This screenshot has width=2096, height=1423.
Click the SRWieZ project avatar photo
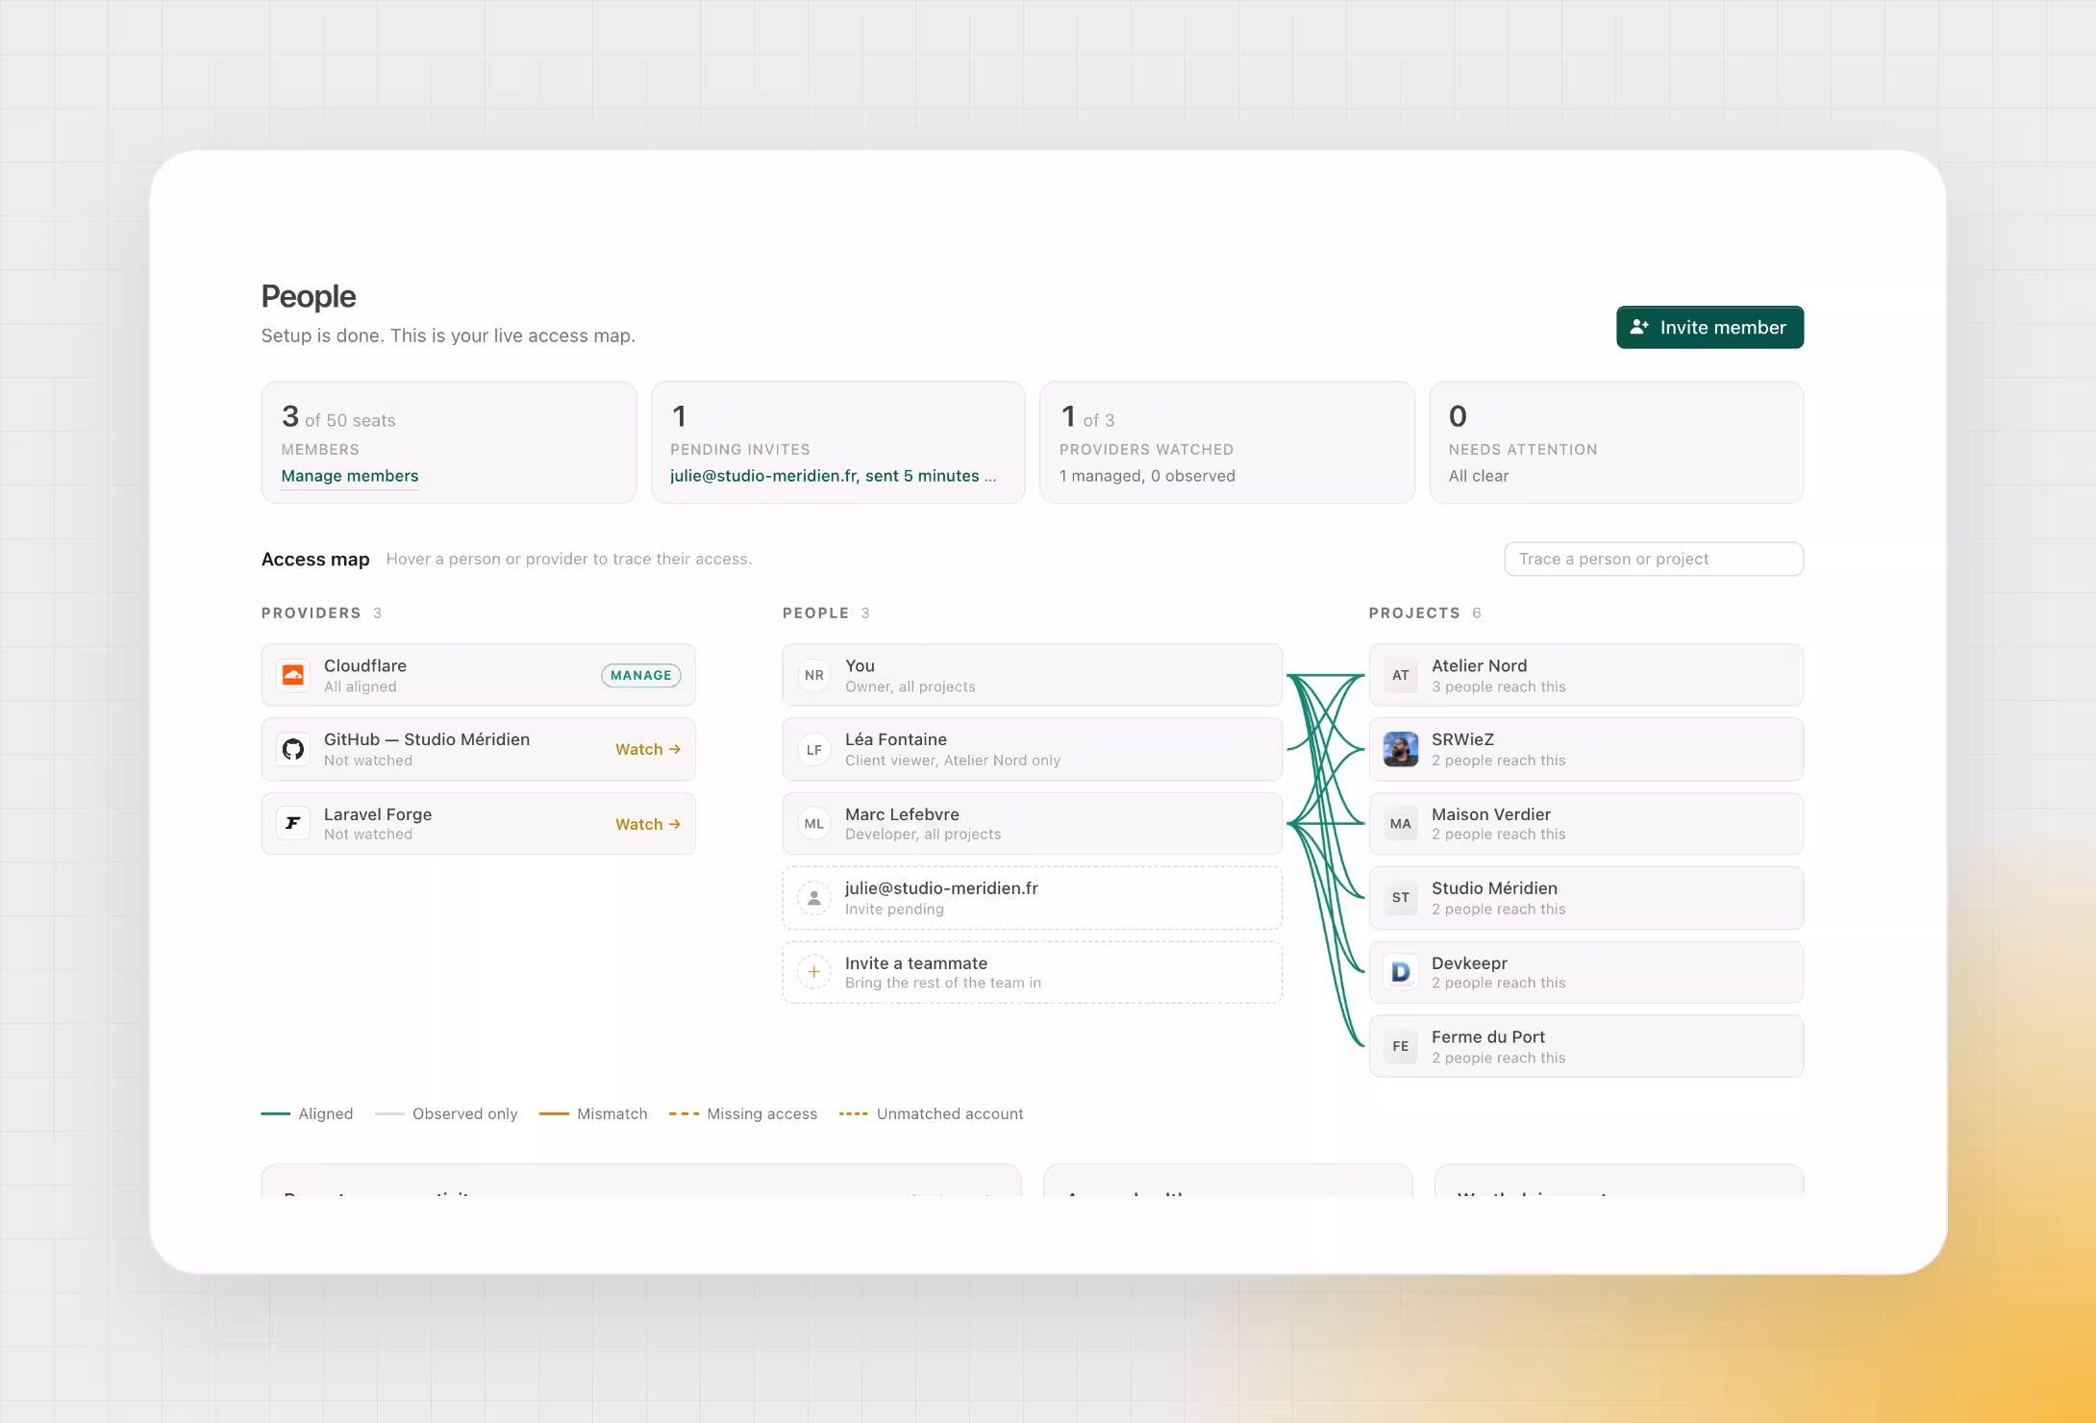point(1401,749)
